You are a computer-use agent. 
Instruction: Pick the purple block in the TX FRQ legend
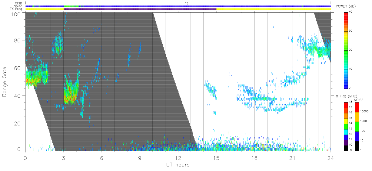click(x=346, y=143)
